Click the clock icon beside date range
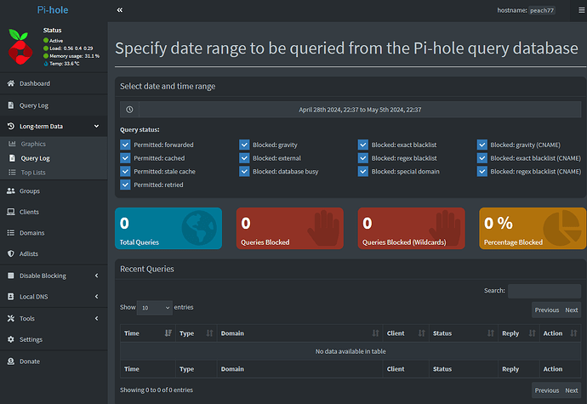 128,110
